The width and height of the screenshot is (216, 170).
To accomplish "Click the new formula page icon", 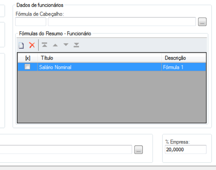I will [21, 45].
